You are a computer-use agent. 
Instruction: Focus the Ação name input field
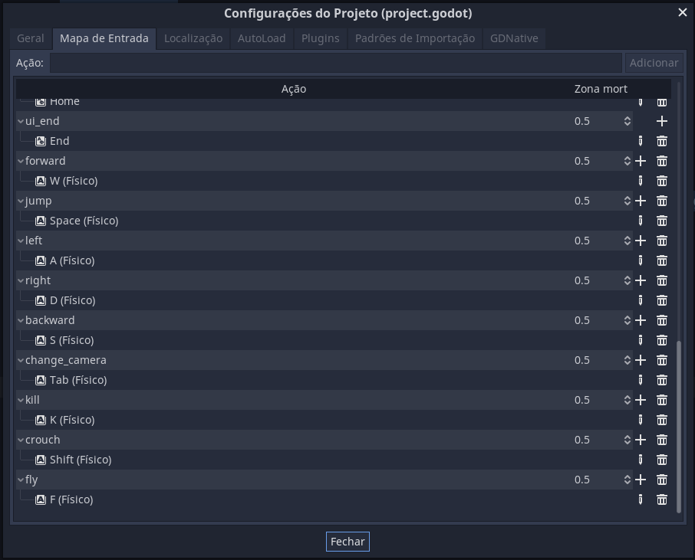coord(336,63)
